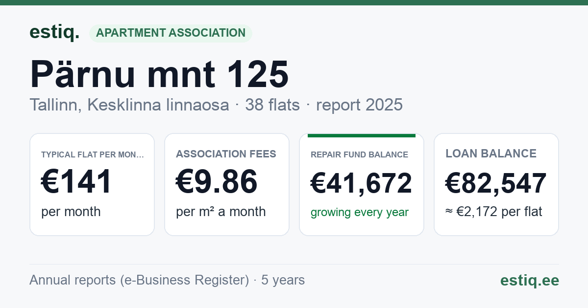This screenshot has height=308, width=588.
Task: Open the Typical Flat Per Month card
Action: click(92, 185)
